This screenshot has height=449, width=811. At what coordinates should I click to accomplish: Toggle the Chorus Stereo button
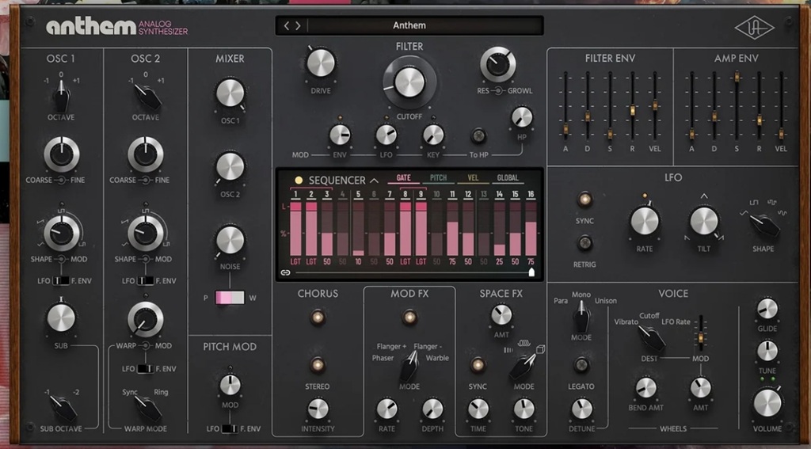(x=318, y=365)
